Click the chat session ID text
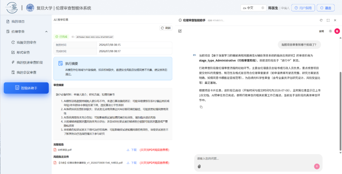The height and width of the screenshot is (174, 342). (216, 20)
